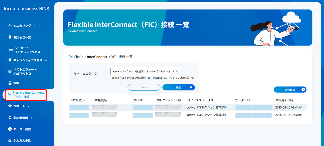Click the ベストエフォート IPoEアクセス icon
This screenshot has height=146, width=324.
click(x=10, y=72)
